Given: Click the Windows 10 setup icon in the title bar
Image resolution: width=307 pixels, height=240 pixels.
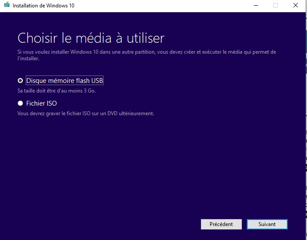Looking at the screenshot, I should [x=7, y=5].
